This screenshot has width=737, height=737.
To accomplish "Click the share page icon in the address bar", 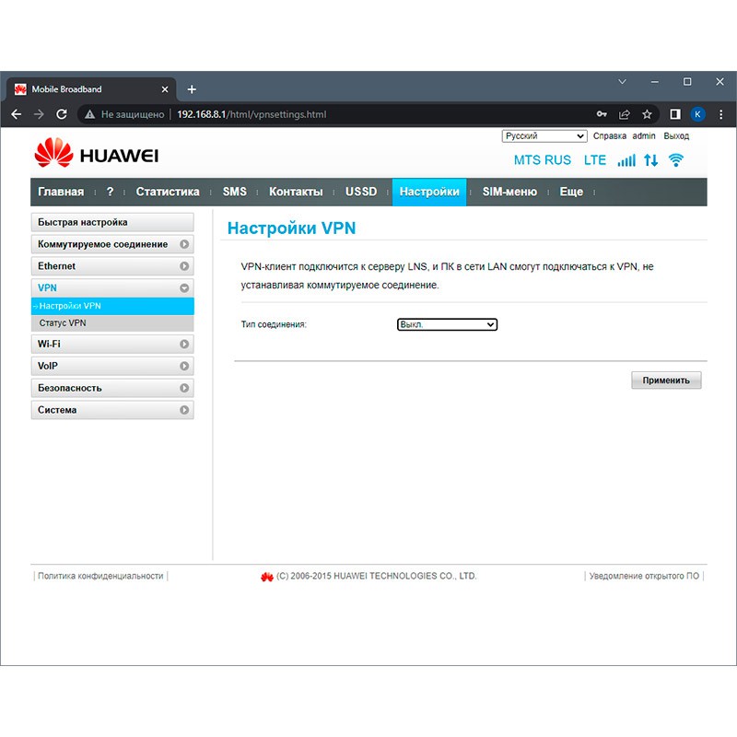I will pyautogui.click(x=625, y=114).
